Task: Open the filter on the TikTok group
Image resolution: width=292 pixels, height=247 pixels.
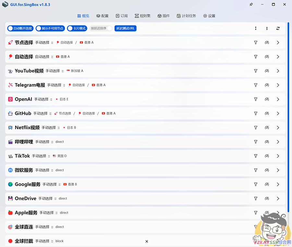Action: (x=256, y=156)
